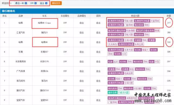Click complaint count 297 for 长安CS75
The image size is (174, 105).
tap(169, 61)
